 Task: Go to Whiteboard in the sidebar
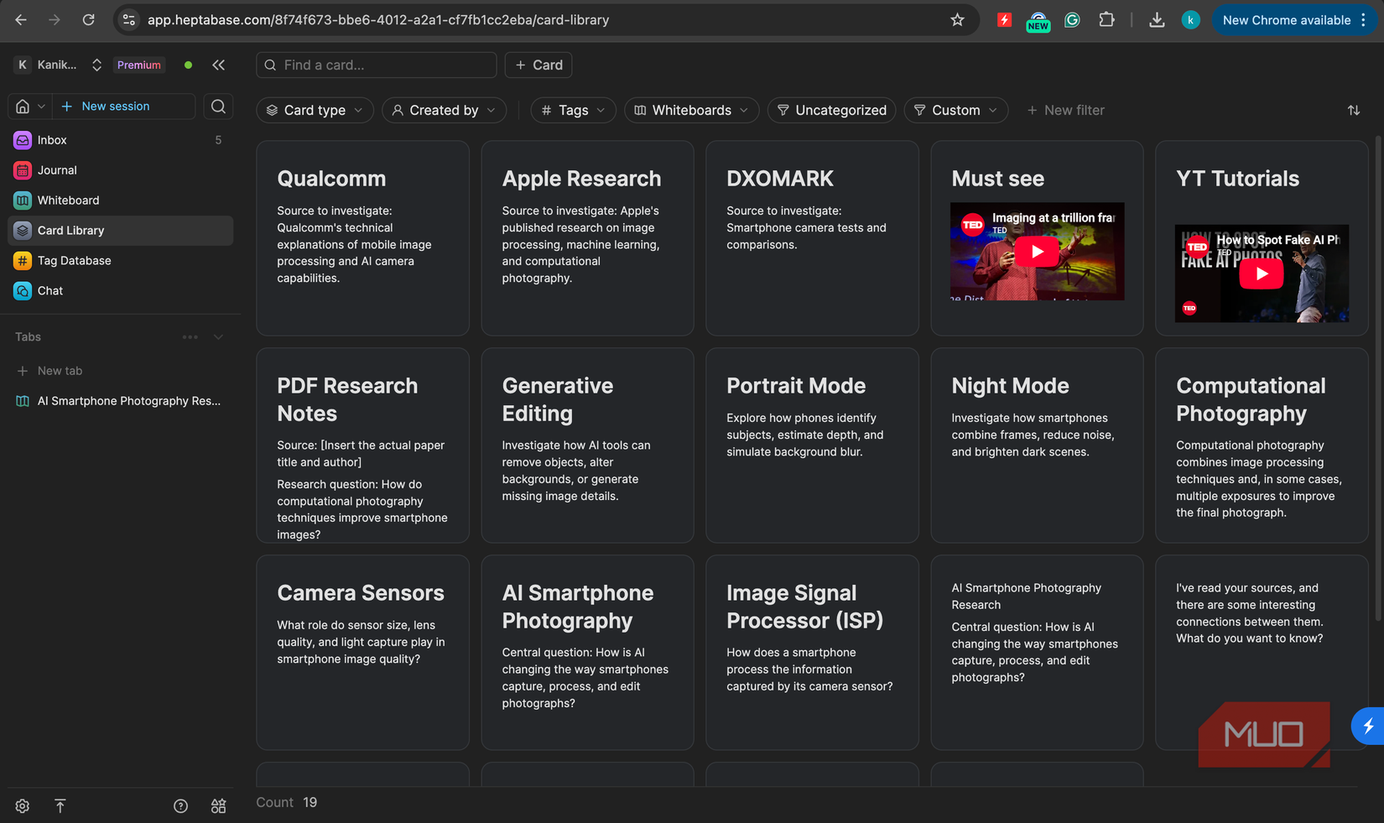(x=121, y=201)
